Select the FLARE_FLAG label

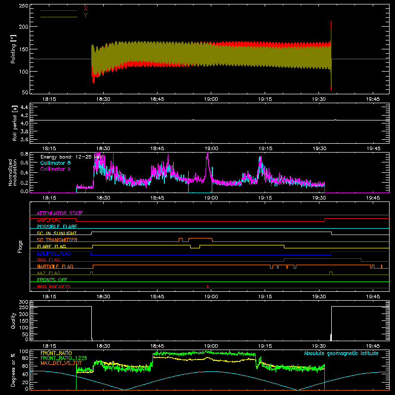pyautogui.click(x=51, y=246)
